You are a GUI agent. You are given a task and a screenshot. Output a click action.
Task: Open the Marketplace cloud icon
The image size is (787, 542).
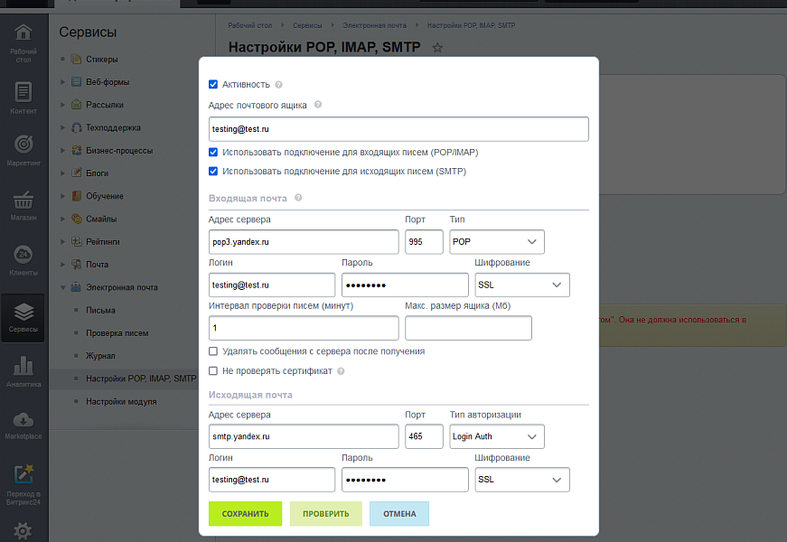pos(23,425)
